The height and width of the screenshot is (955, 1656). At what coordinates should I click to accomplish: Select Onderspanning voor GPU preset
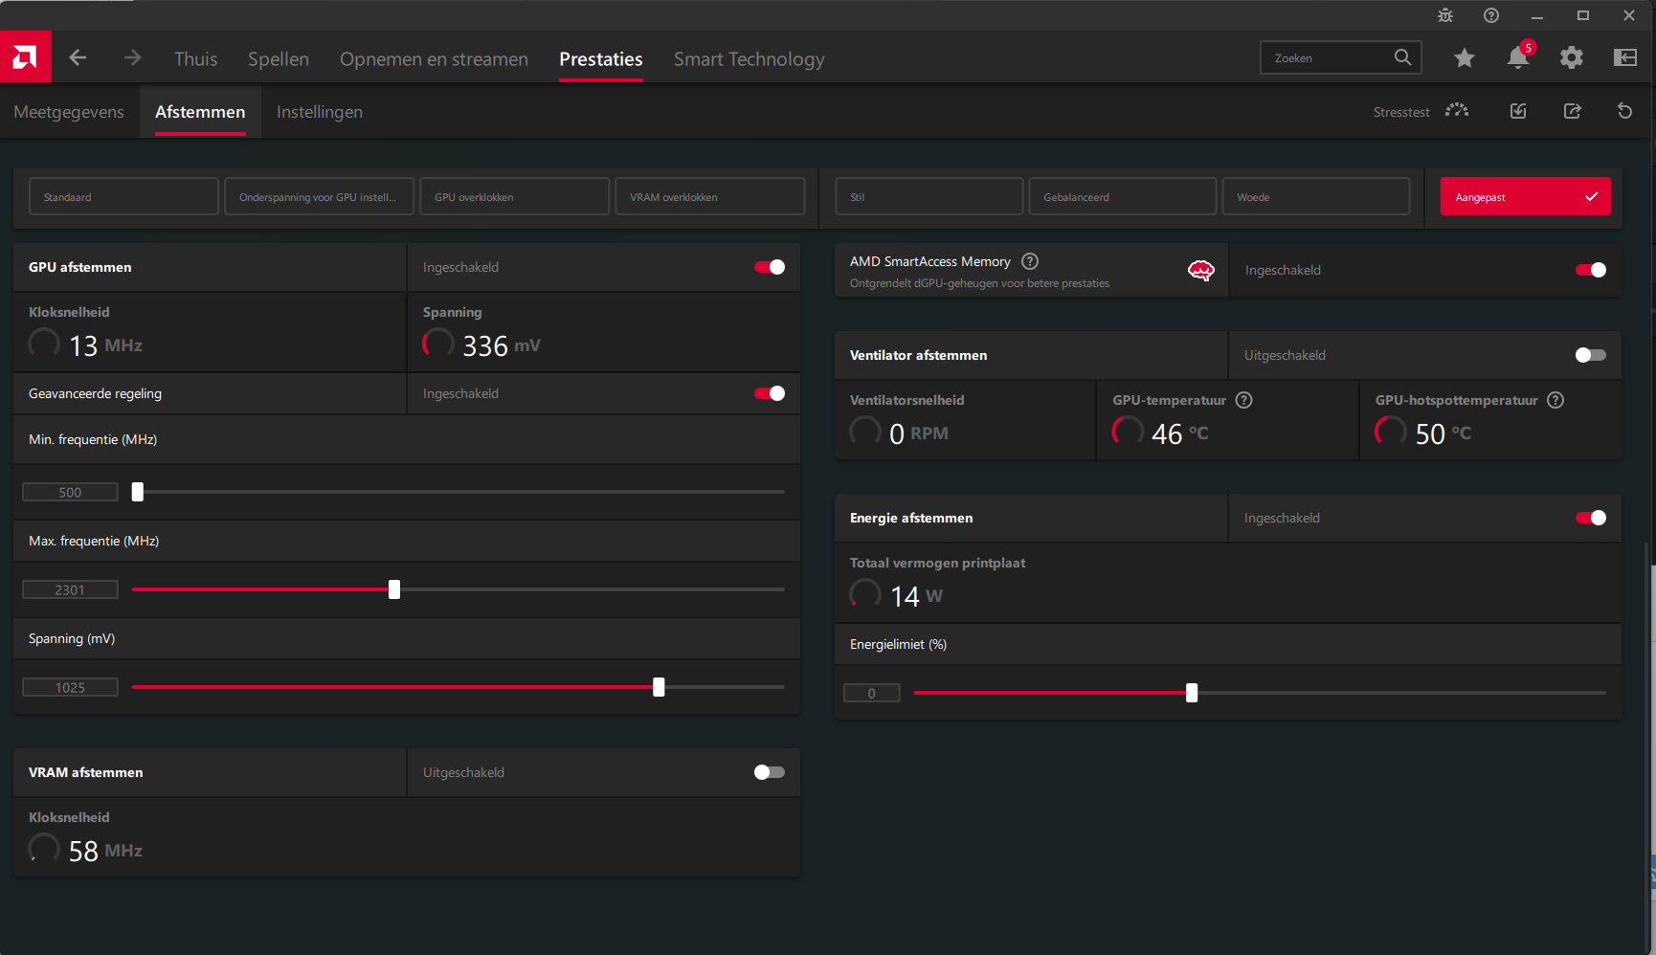pyautogui.click(x=319, y=196)
